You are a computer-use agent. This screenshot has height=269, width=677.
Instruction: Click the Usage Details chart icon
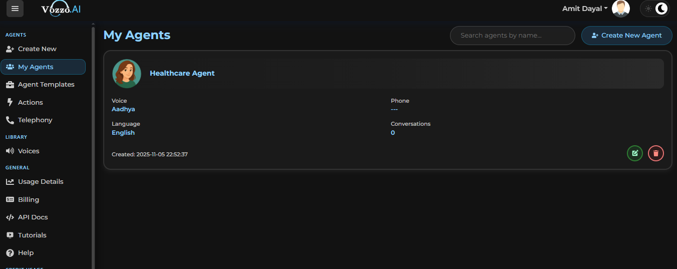coord(10,182)
